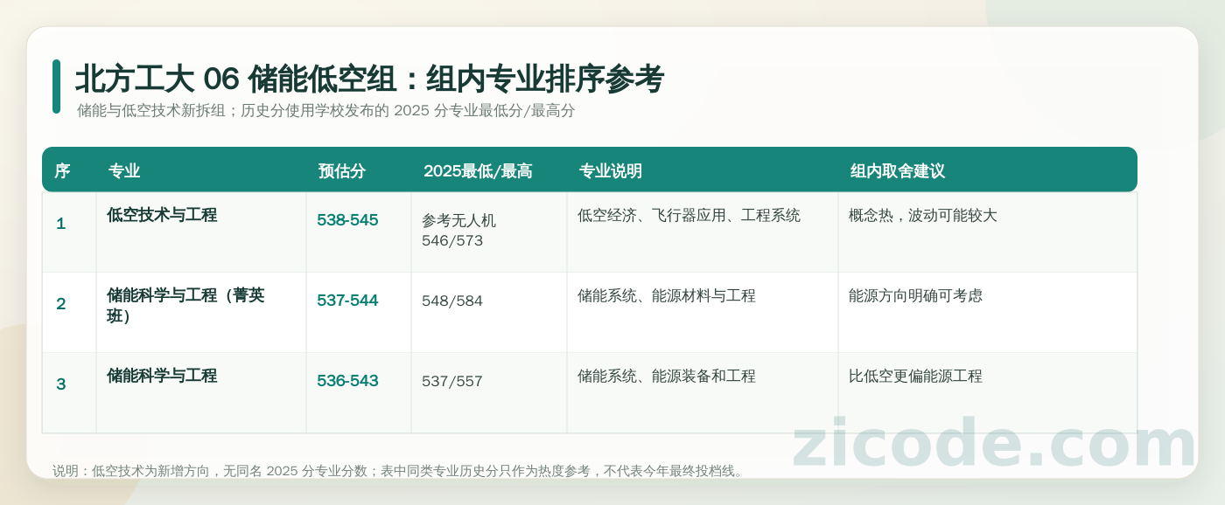Click the footnote starting with 说明：低空技术为新增方向
Screen dimensions: 1225x505
pos(400,471)
